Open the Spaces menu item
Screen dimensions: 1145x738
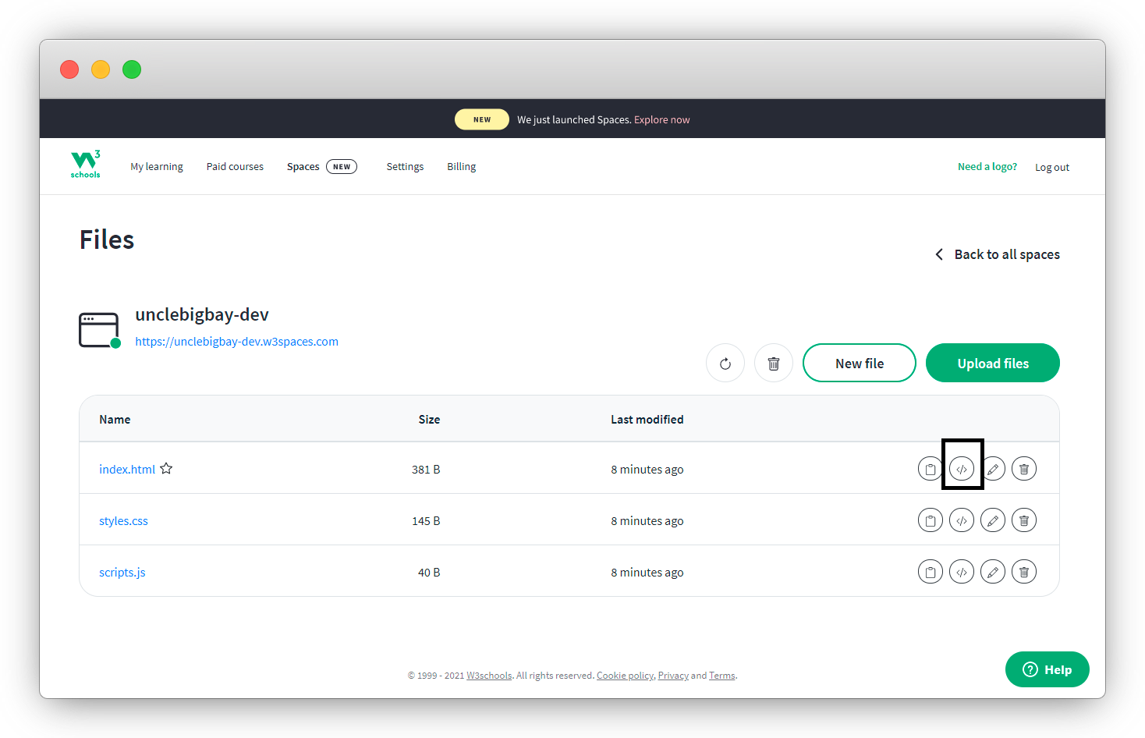pyautogui.click(x=303, y=167)
